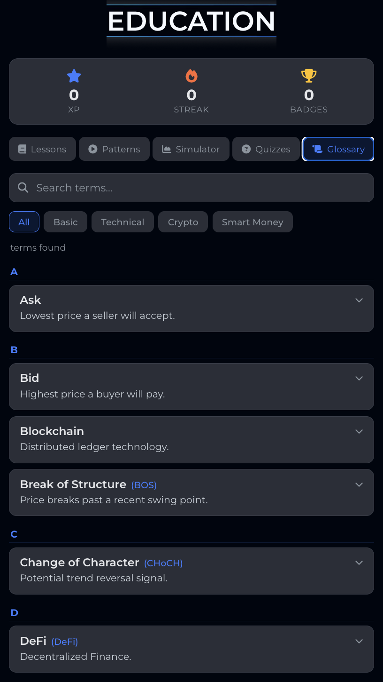The image size is (383, 682).
Task: Click the gold badges trophy icon
Action: (309, 76)
